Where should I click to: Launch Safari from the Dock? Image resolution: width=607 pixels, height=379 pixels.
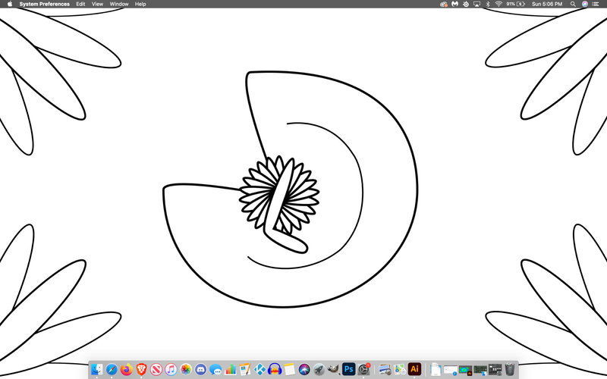coord(112,369)
